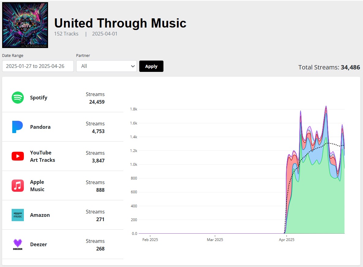Click the Feb 2025 axis label
This screenshot has height=267, width=363.
pos(150,240)
